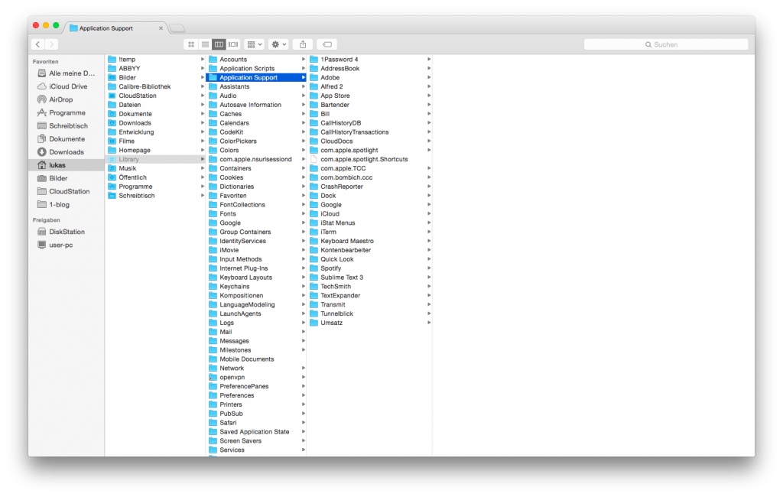Expand the Sublime Text 3 folder arrow
The height and width of the screenshot is (497, 783).
pyautogui.click(x=429, y=278)
